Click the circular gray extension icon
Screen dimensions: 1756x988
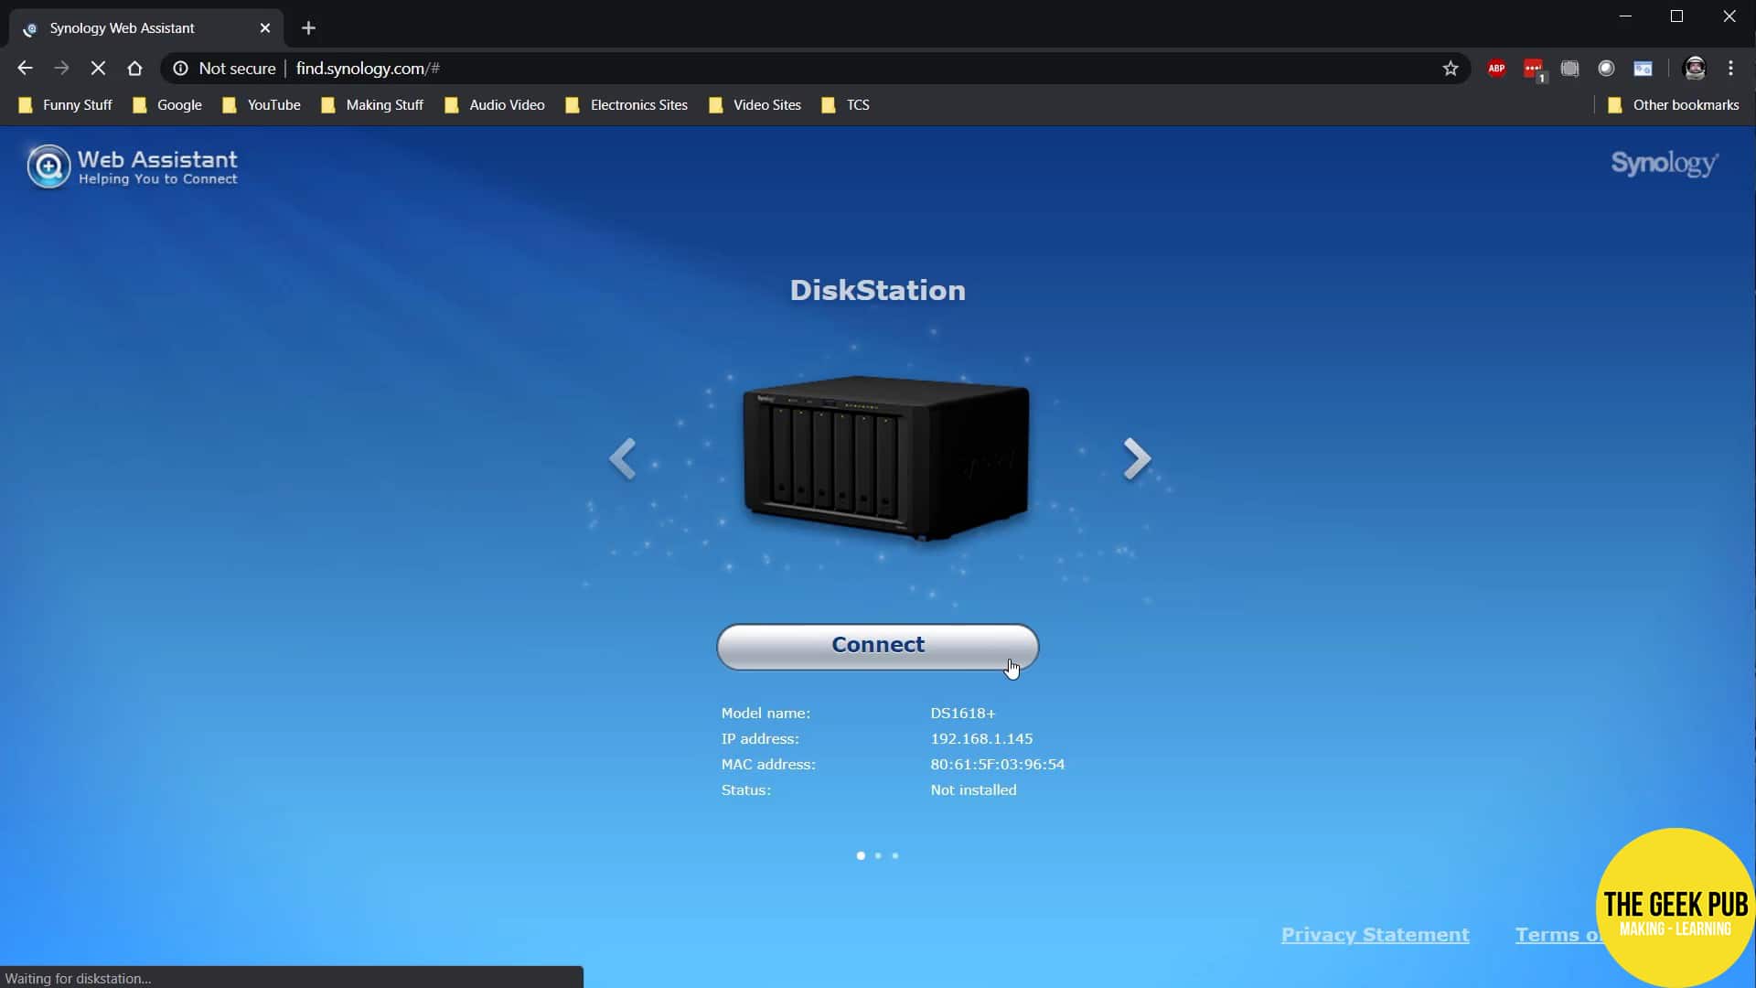[1606, 69]
